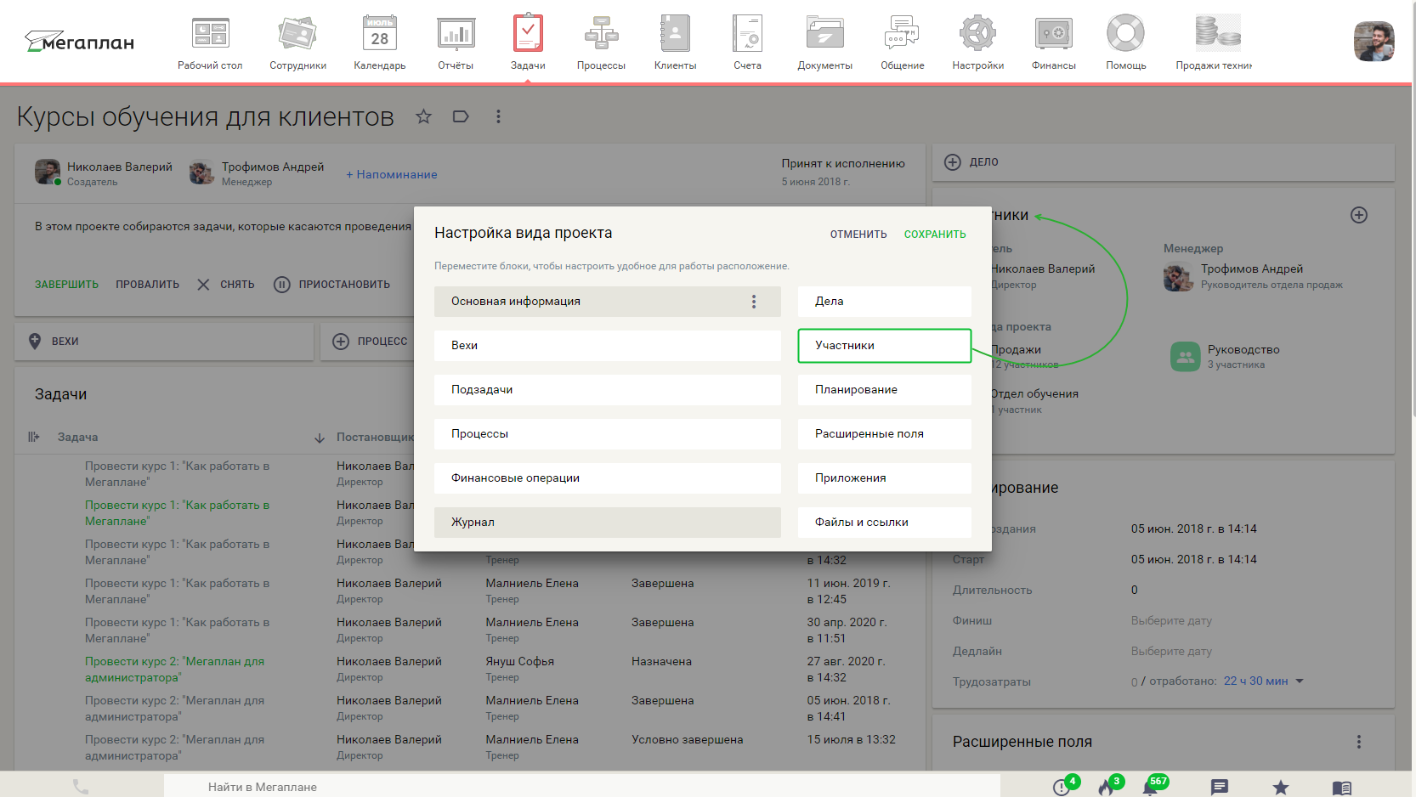This screenshot has width=1416, height=797.
Task: Click the tag label icon near title
Action: point(461,116)
